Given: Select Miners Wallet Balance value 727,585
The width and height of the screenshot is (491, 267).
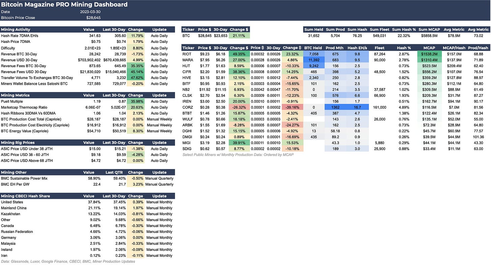Looking at the screenshot, I should pos(93,83).
